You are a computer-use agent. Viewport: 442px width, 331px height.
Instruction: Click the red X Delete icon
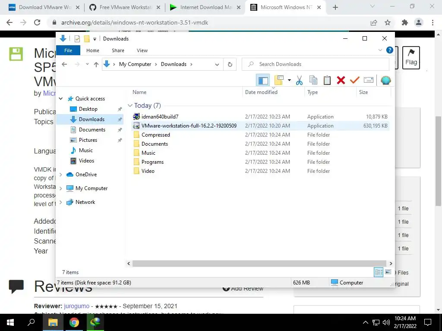341,81
